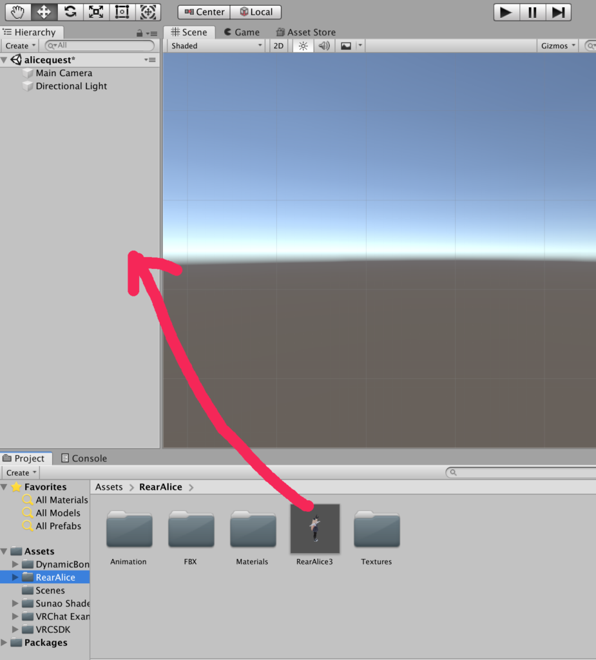Select the Hand tool in toolbar
The width and height of the screenshot is (596, 660).
tap(17, 12)
